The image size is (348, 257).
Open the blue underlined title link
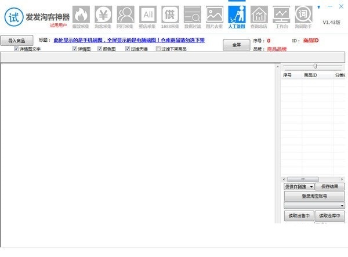point(129,40)
